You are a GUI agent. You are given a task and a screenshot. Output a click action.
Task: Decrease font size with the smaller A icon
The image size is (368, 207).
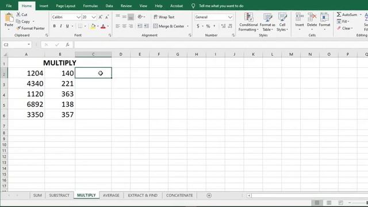(x=107, y=17)
